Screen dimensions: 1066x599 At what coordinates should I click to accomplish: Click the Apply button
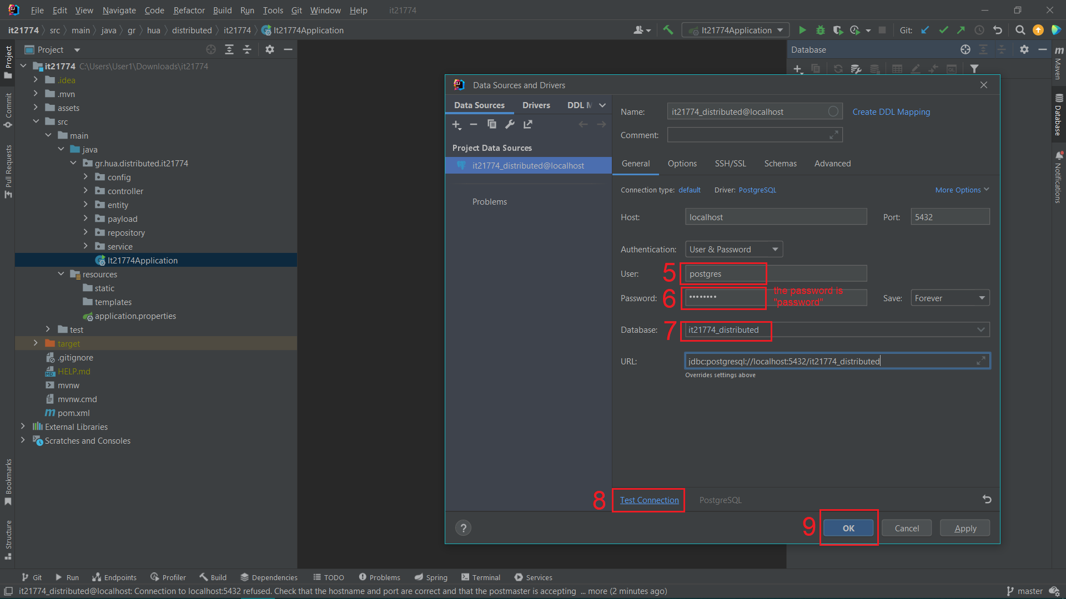coord(965,528)
